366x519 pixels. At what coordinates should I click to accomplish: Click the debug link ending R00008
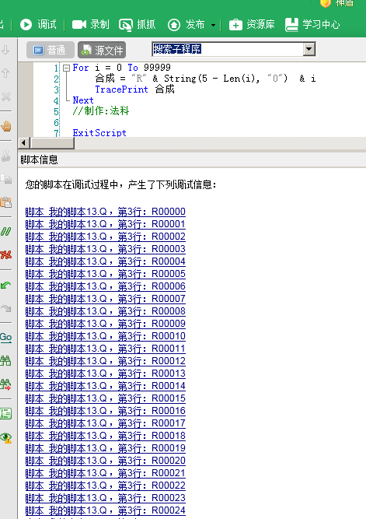105,311
